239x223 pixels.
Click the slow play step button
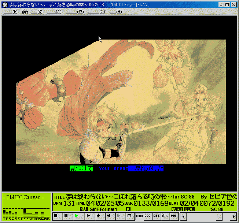coord(88,216)
